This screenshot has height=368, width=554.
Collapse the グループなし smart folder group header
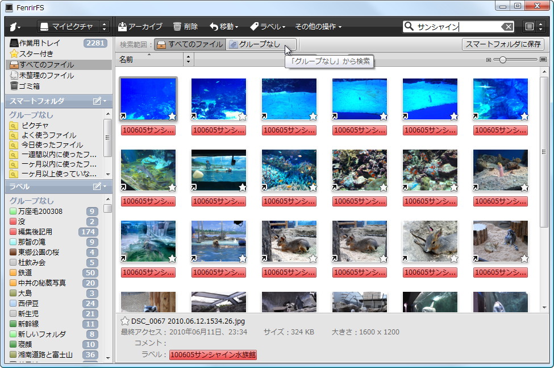[x=31, y=115]
